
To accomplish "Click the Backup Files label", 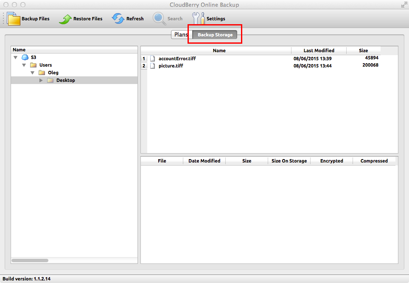I will click(x=36, y=19).
